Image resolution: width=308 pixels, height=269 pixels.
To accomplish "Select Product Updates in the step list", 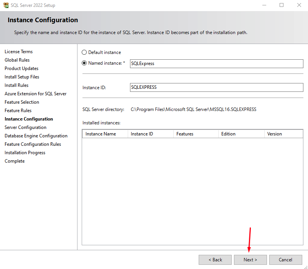I will [21, 68].
